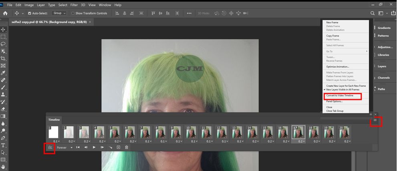This screenshot has height=171, width=400.
Task: Select the Gradient tool
Action: [3, 116]
